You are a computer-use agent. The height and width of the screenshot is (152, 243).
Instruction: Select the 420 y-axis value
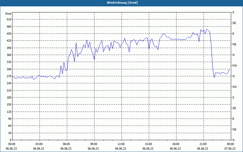click(x=9, y=41)
